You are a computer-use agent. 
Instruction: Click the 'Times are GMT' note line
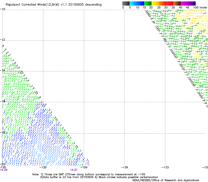click(89, 174)
